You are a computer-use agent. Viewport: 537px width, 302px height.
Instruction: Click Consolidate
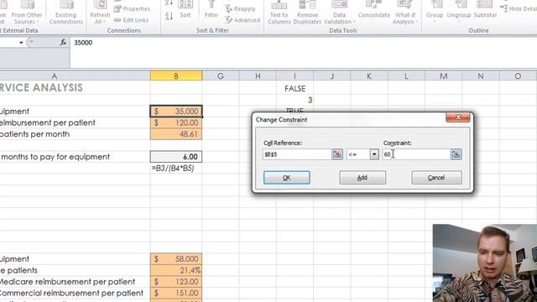point(374,10)
